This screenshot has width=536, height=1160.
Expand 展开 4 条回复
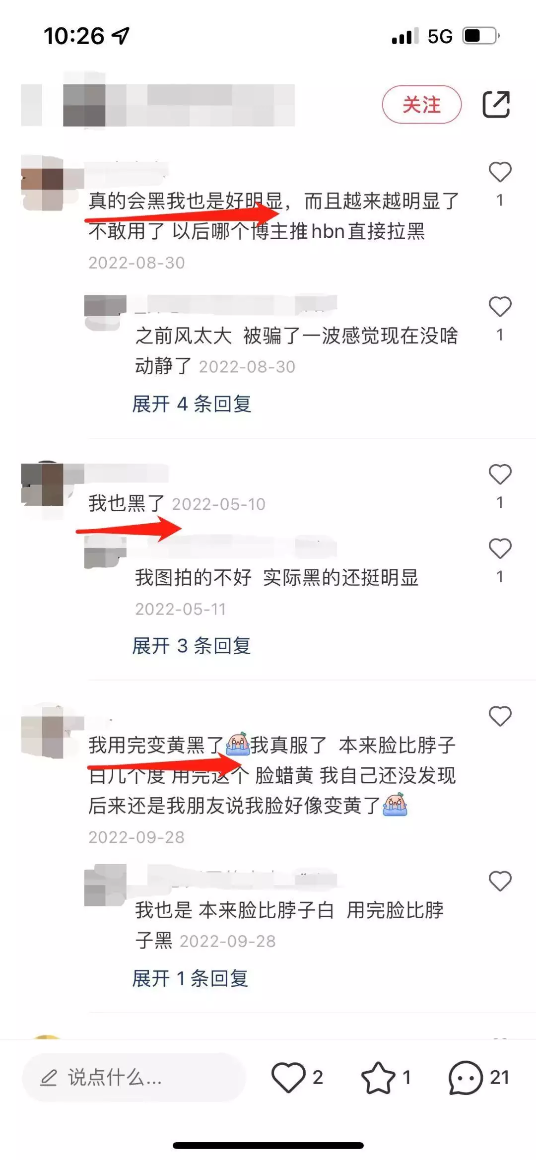(192, 404)
